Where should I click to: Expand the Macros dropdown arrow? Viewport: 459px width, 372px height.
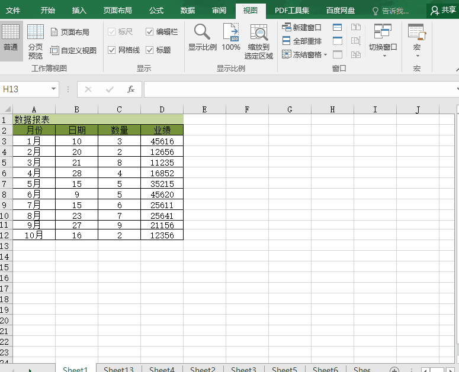point(418,56)
